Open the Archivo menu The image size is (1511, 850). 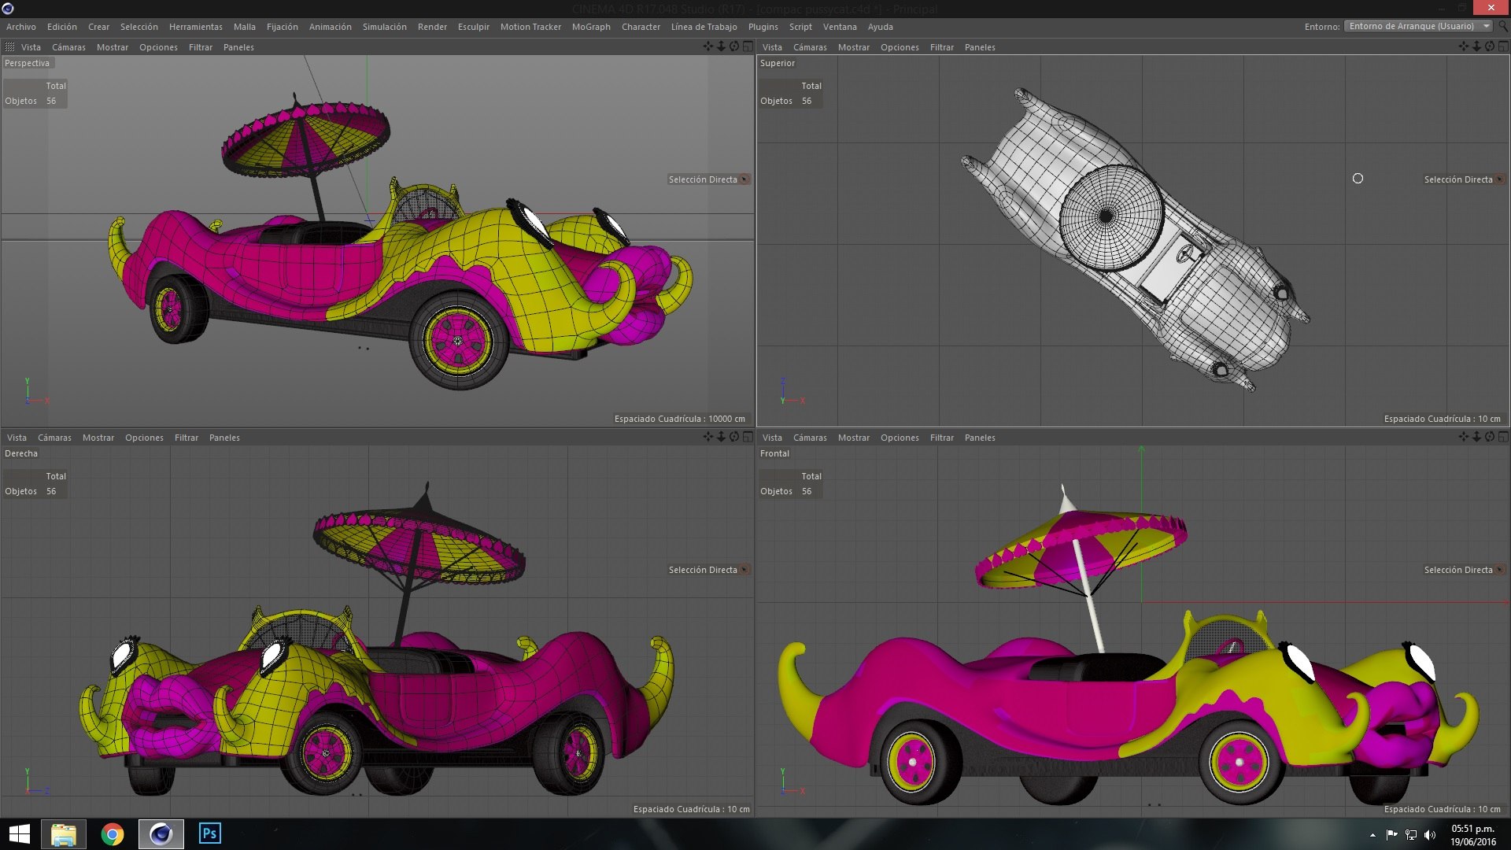point(21,27)
